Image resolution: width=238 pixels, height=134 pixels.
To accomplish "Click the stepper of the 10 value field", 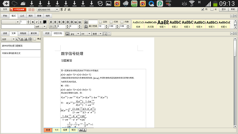I will (x=106, y=26).
